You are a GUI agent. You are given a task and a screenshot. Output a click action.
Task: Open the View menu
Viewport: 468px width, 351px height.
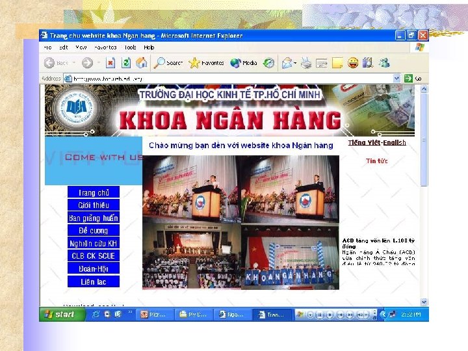81,47
